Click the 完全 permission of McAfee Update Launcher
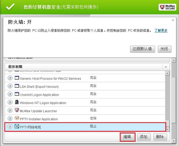 [93, 110]
